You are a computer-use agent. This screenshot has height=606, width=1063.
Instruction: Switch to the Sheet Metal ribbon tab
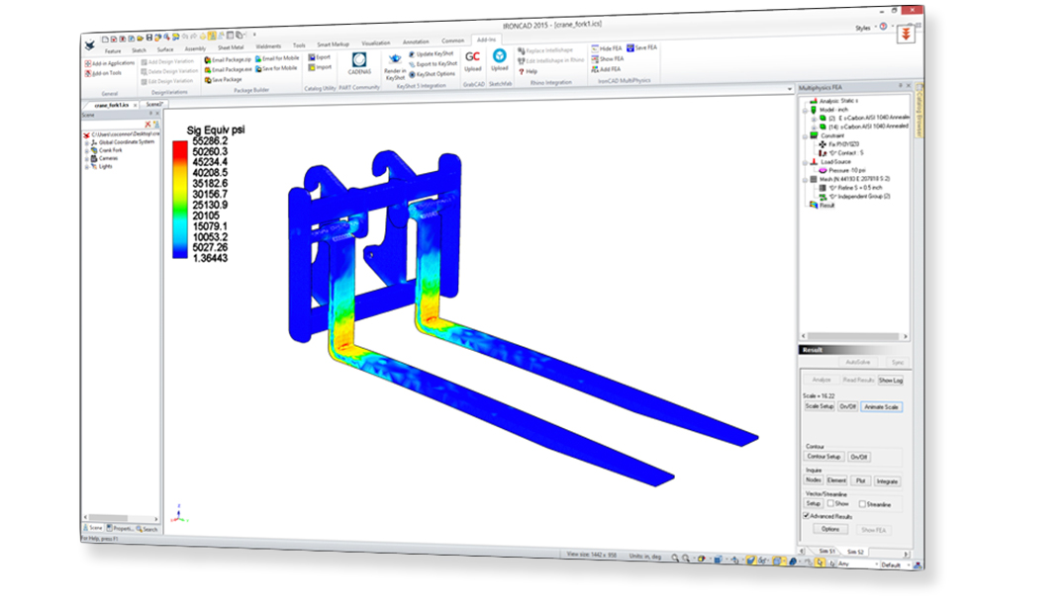point(230,46)
